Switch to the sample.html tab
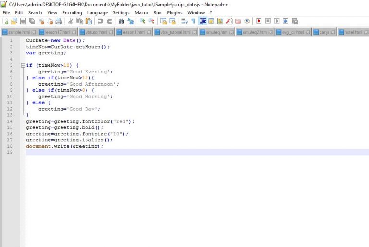The image size is (369, 247). [x=19, y=32]
